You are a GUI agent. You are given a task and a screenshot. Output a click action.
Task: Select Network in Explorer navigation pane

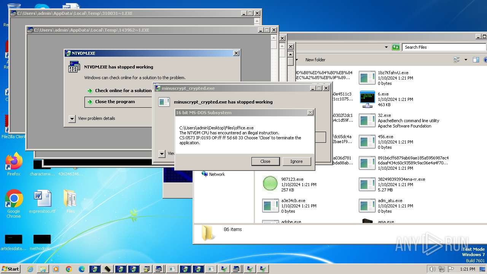tap(217, 174)
